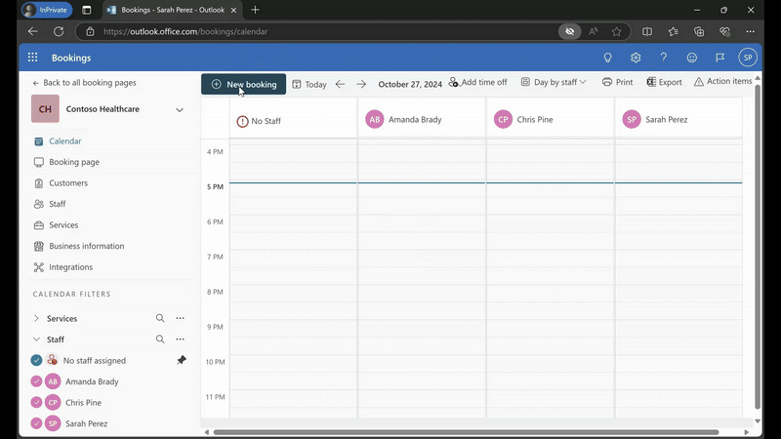Open the Help question mark icon

pos(664,58)
